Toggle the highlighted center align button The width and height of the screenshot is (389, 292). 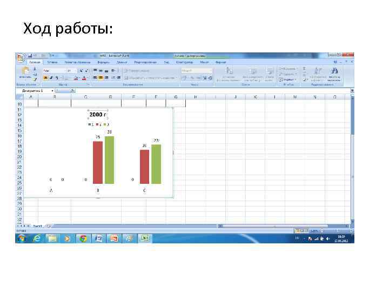coord(100,78)
